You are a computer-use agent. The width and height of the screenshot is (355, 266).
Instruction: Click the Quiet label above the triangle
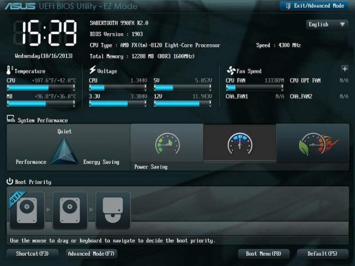[65, 132]
